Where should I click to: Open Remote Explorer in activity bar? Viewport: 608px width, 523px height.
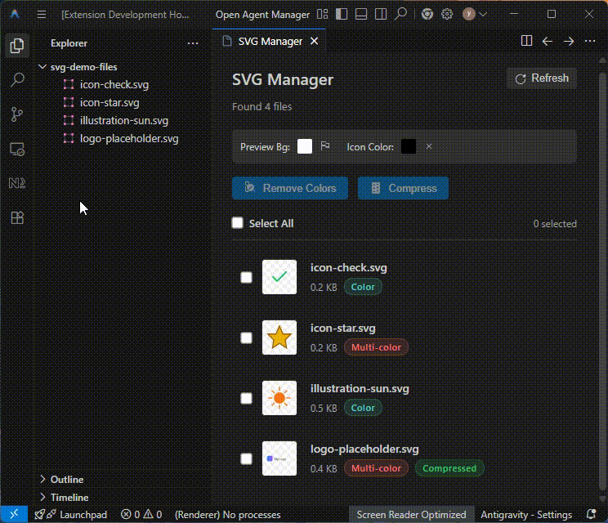tap(16, 149)
